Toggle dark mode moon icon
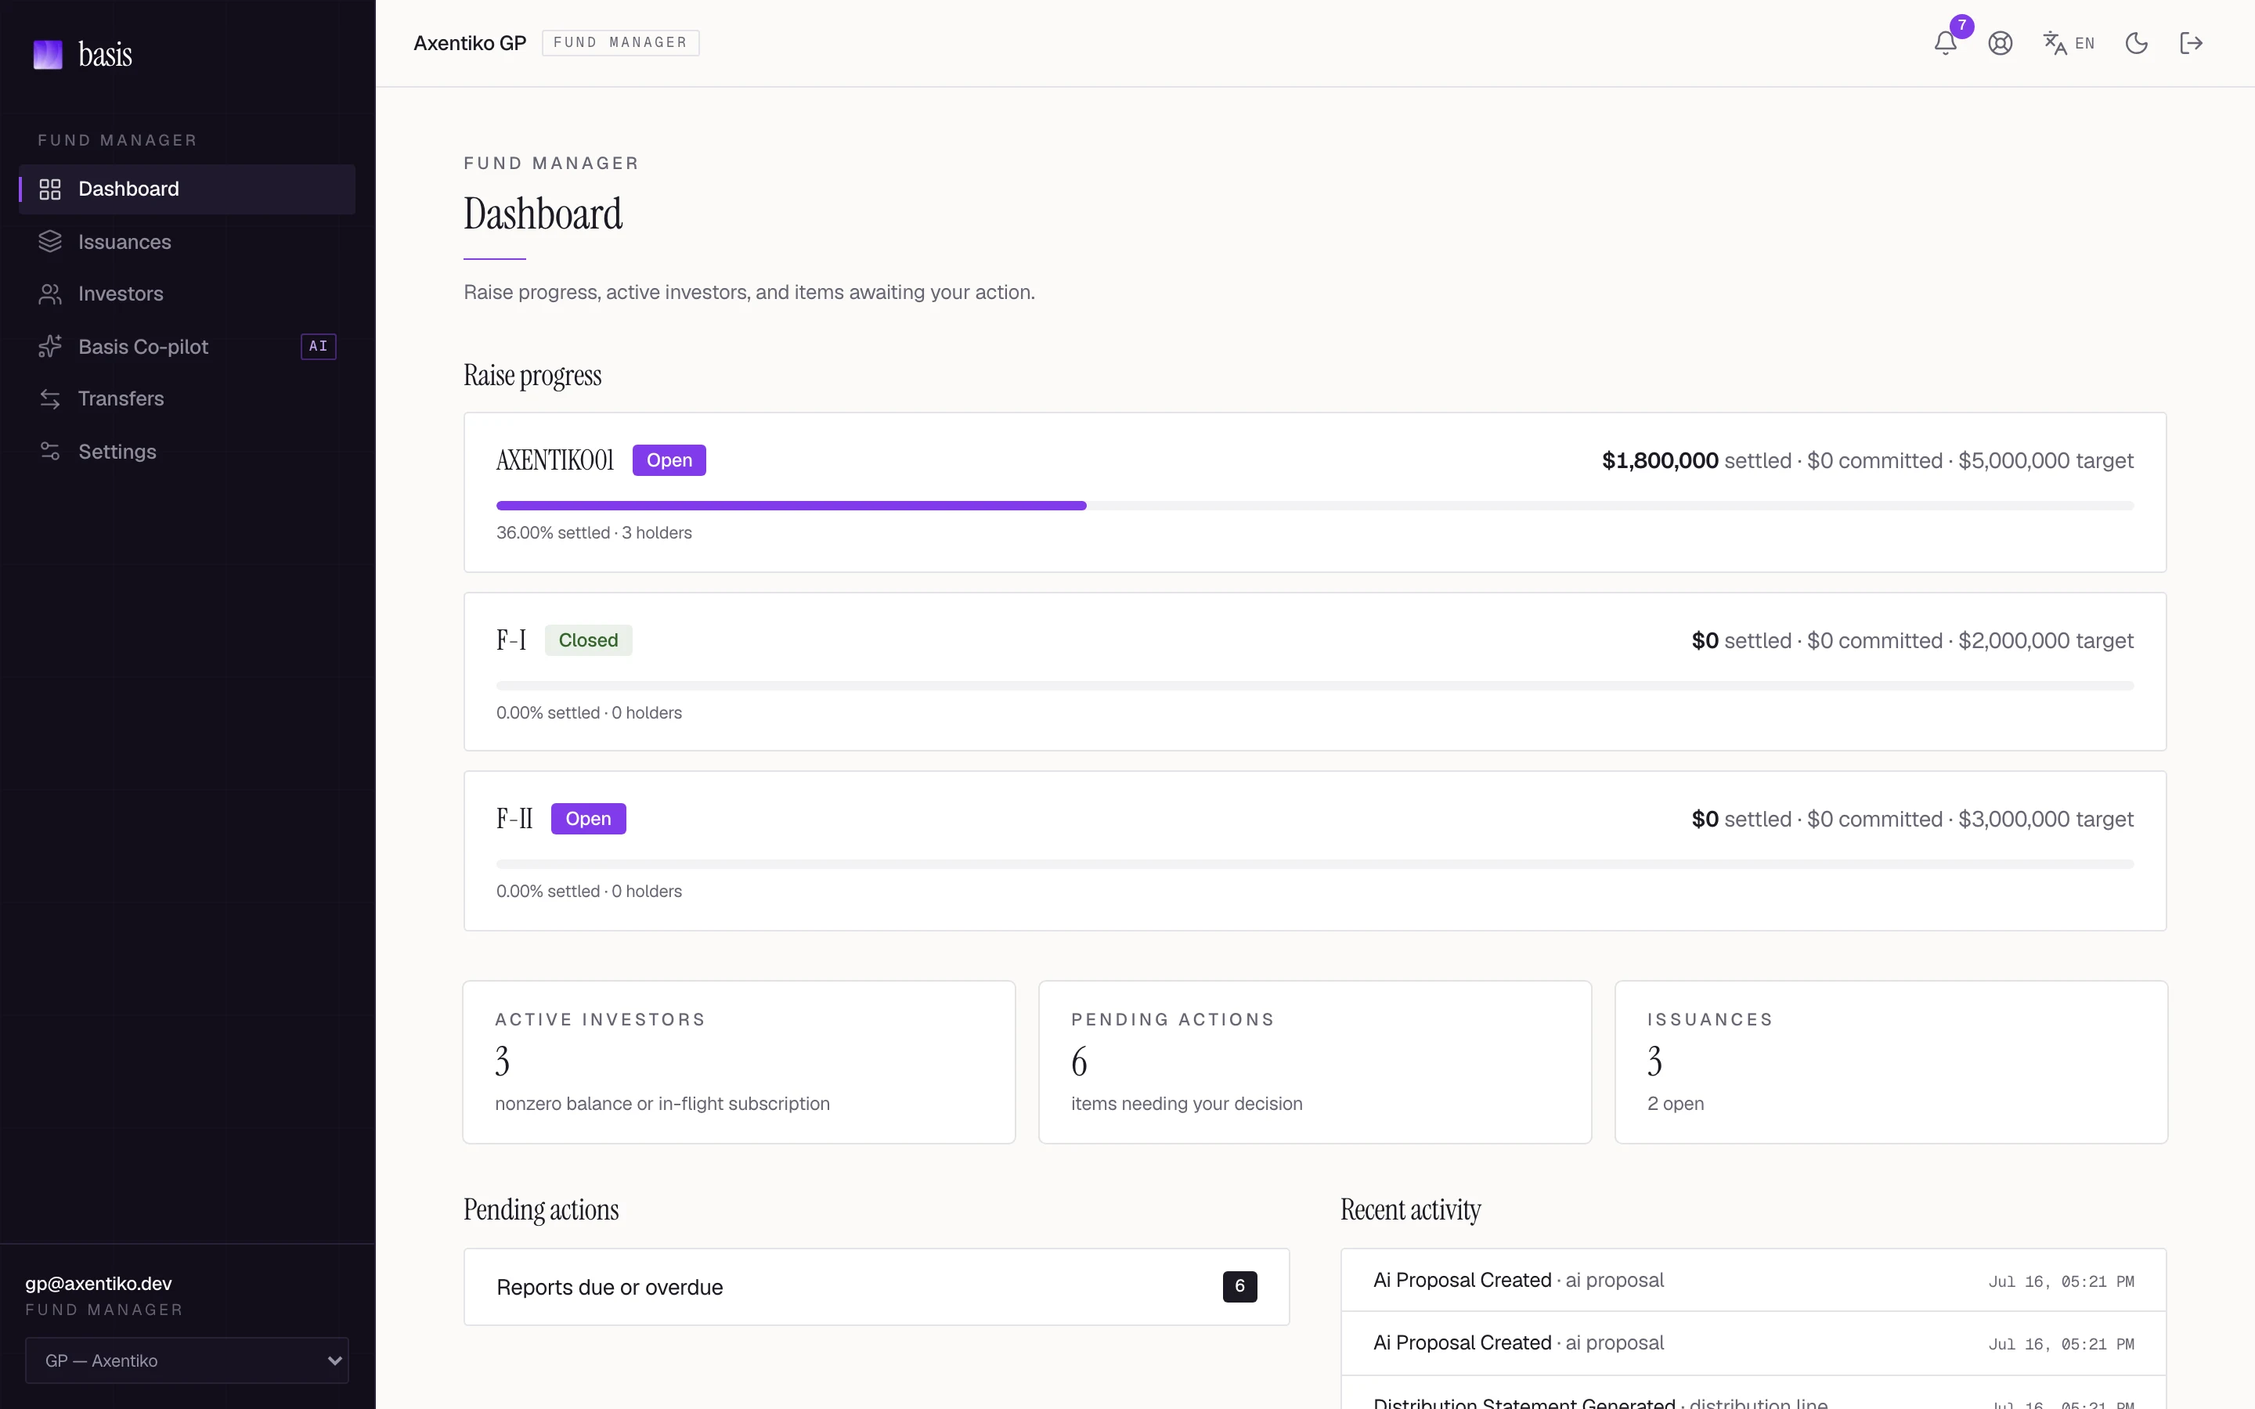 2136,43
